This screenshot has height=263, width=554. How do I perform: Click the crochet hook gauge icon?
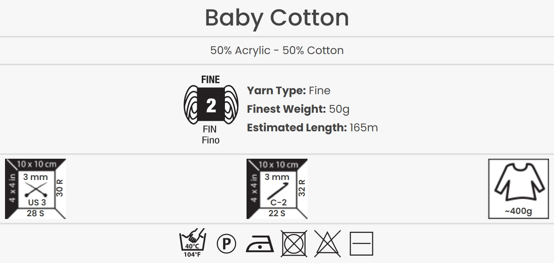click(277, 188)
